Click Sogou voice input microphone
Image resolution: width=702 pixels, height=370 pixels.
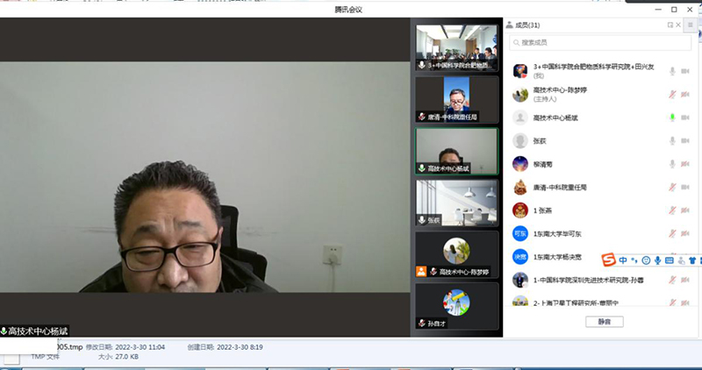[657, 260]
